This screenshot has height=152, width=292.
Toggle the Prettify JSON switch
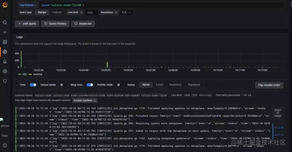(x=120, y=85)
